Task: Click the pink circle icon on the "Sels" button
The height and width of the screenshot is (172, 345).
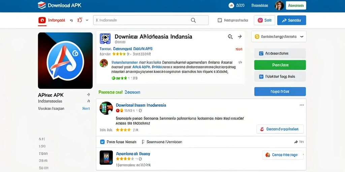Action: [x=260, y=20]
